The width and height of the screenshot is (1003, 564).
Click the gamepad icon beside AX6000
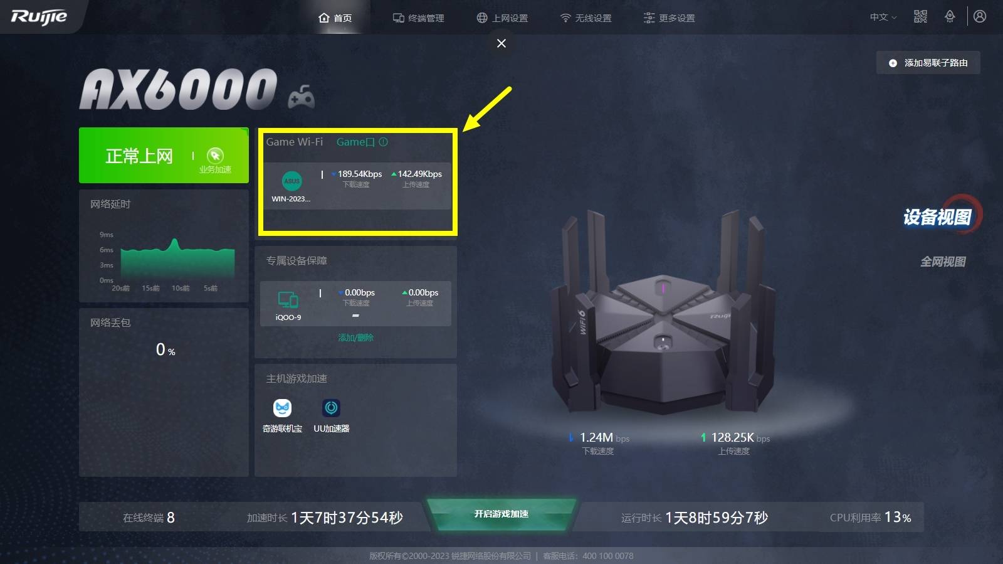301,97
